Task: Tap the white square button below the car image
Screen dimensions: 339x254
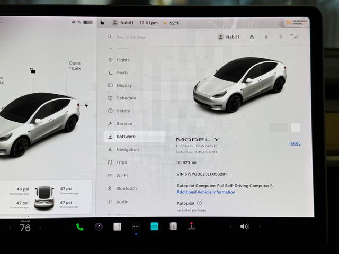Action: pyautogui.click(x=296, y=128)
